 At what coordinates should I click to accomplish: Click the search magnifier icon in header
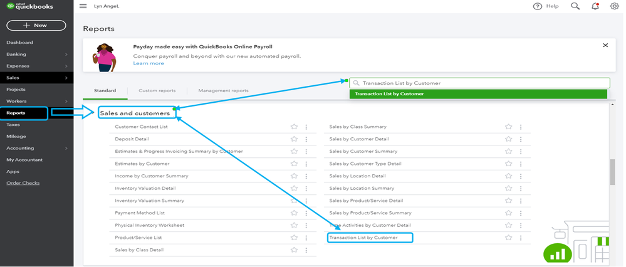[575, 6]
